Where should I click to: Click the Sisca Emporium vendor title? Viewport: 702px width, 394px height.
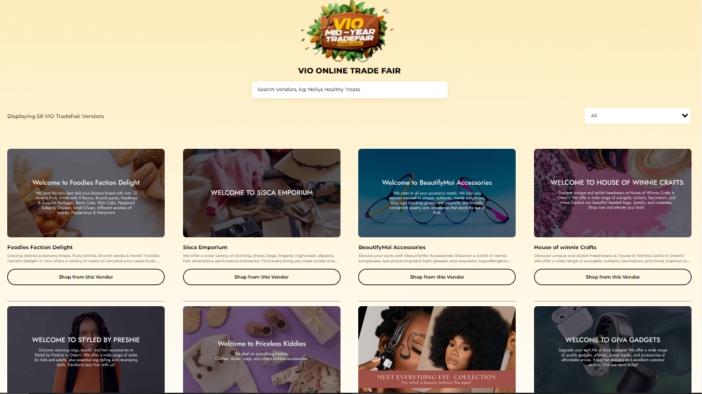point(205,247)
